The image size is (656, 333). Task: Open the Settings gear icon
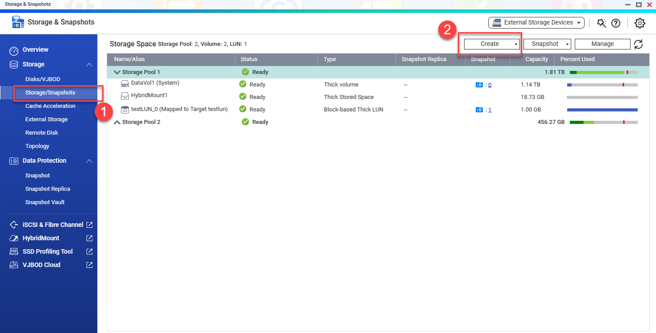tap(639, 23)
